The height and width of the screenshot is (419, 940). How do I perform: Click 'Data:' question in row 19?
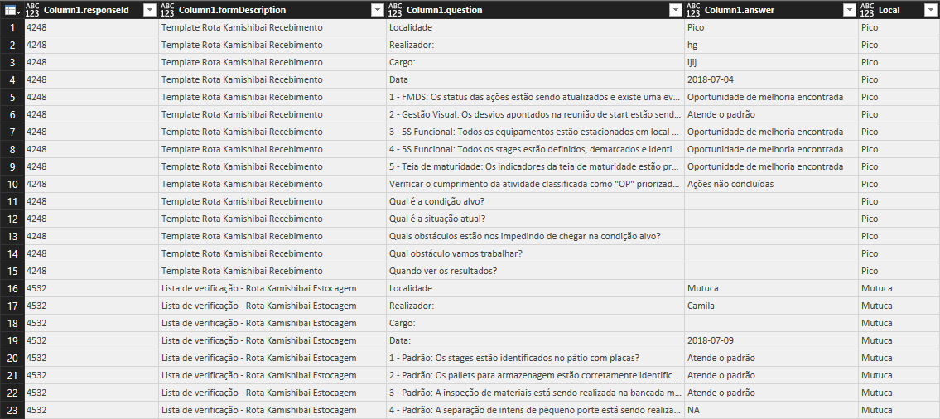coord(535,340)
